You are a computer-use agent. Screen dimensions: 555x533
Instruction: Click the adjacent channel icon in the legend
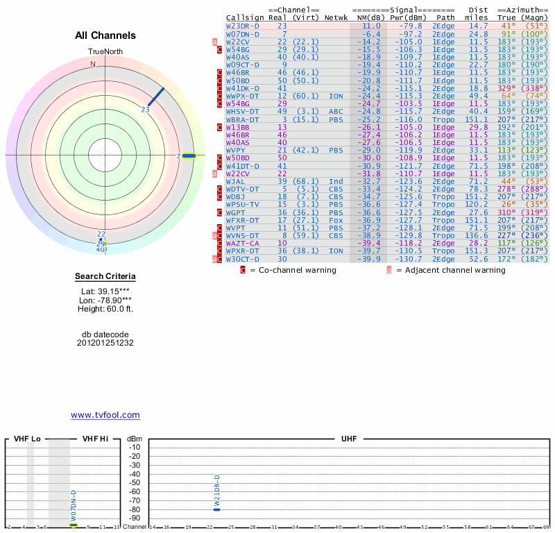[389, 270]
